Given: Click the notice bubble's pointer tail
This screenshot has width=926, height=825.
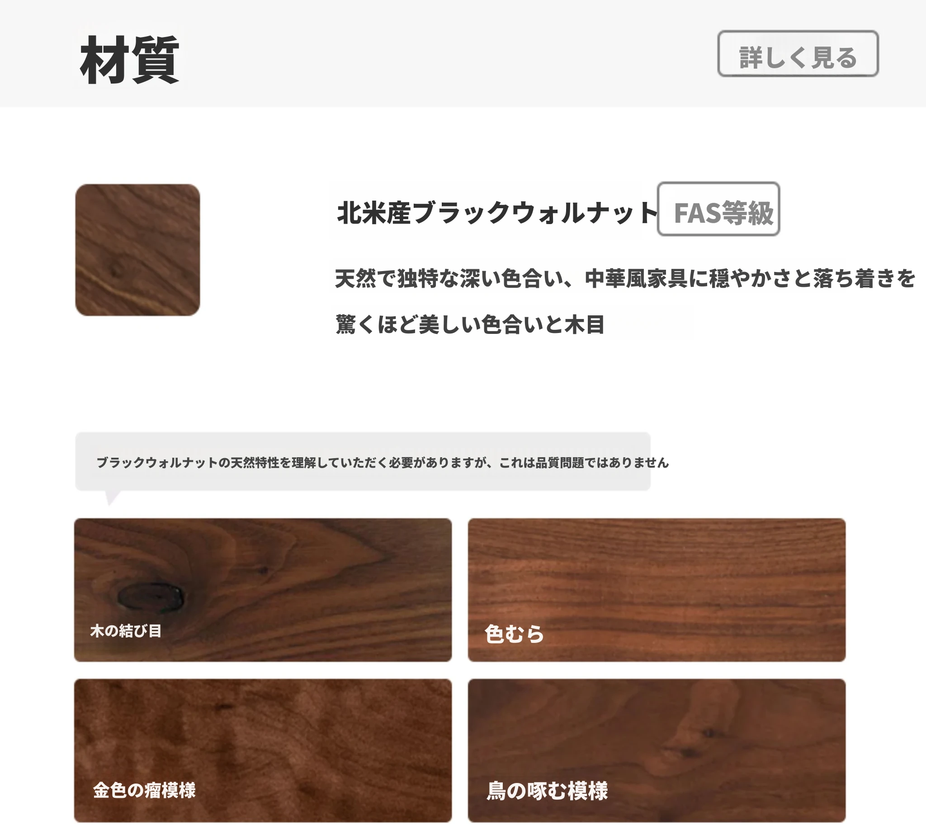Looking at the screenshot, I should (112, 497).
